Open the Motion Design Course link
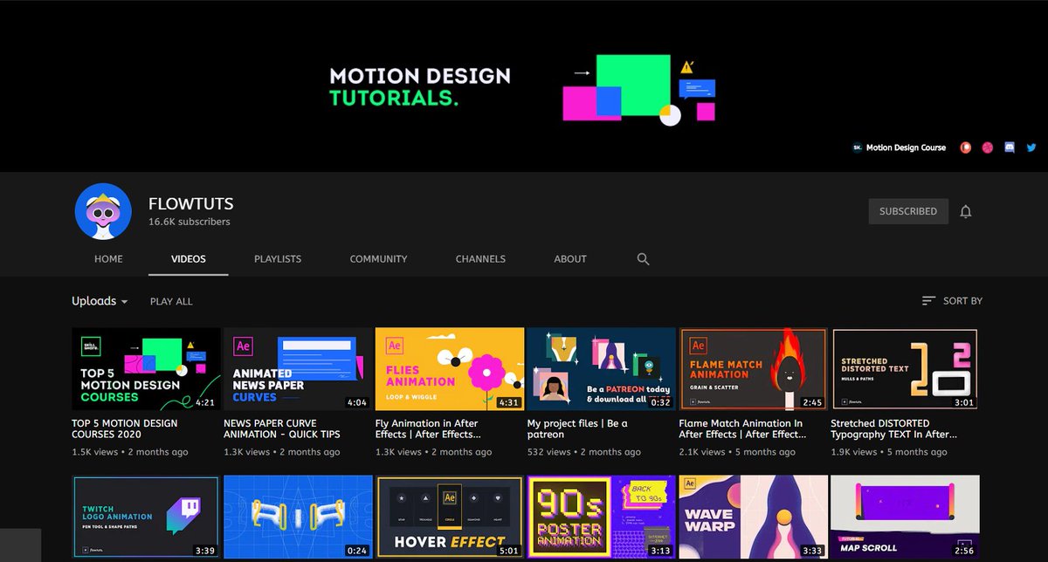Image resolution: width=1048 pixels, height=562 pixels. 906,147
